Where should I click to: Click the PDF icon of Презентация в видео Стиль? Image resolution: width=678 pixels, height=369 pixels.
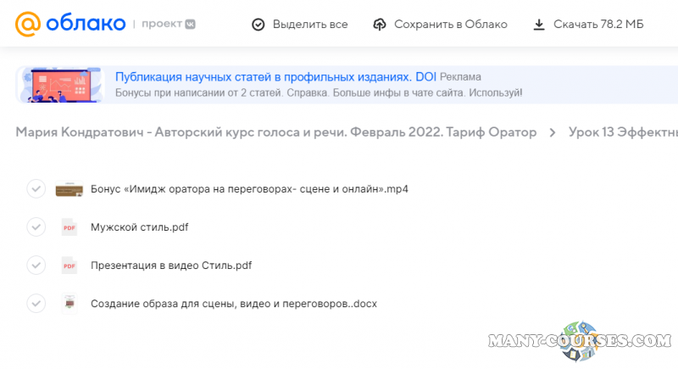pos(69,265)
